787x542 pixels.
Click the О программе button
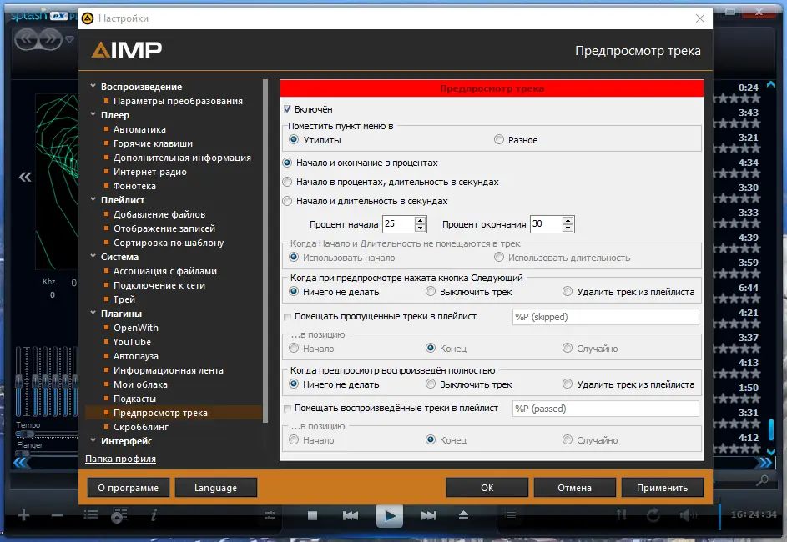point(128,487)
